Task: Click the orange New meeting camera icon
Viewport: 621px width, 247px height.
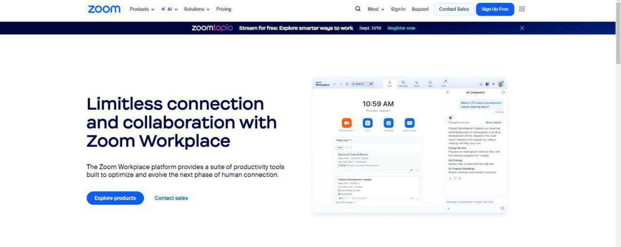Action: (347, 123)
